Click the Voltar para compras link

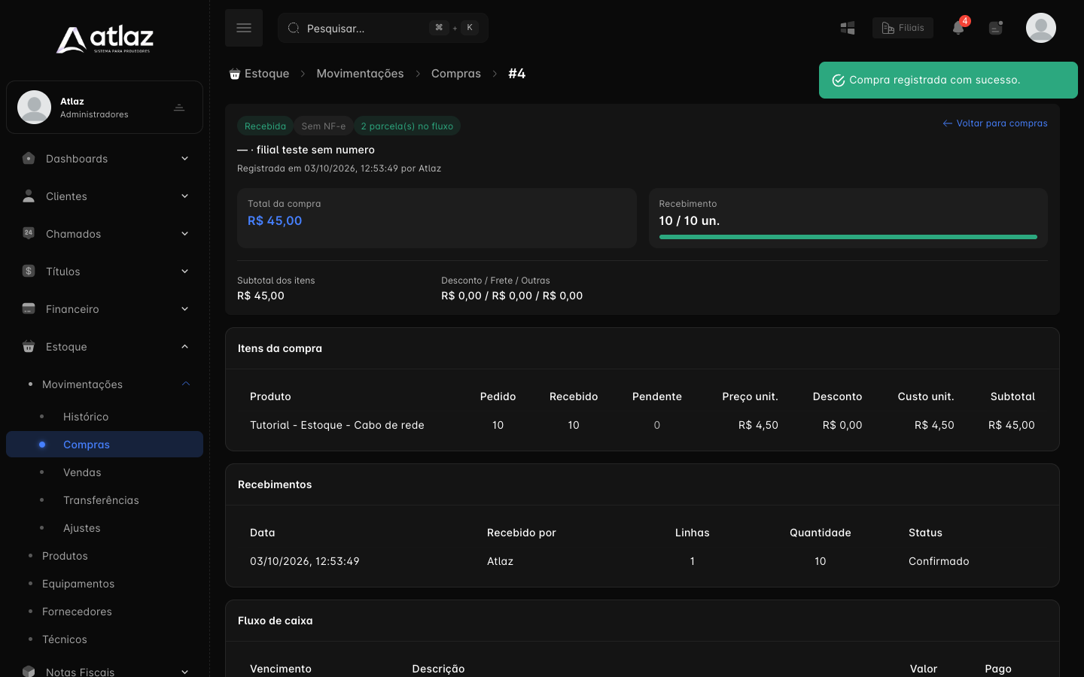point(994,123)
